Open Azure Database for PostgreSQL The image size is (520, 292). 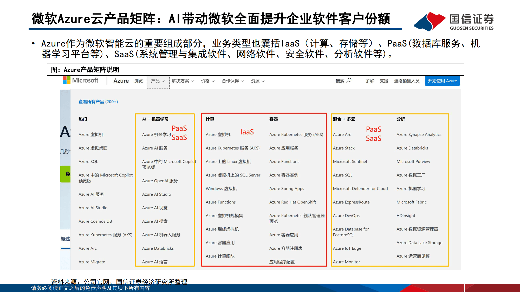click(x=351, y=232)
